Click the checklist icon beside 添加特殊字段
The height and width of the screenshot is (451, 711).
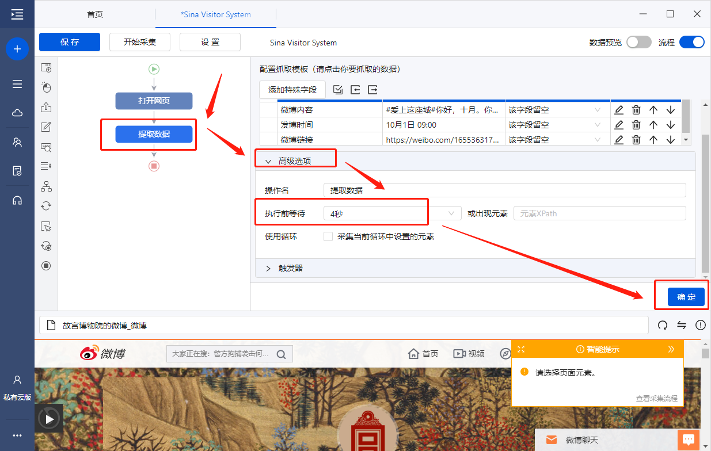[x=338, y=90]
